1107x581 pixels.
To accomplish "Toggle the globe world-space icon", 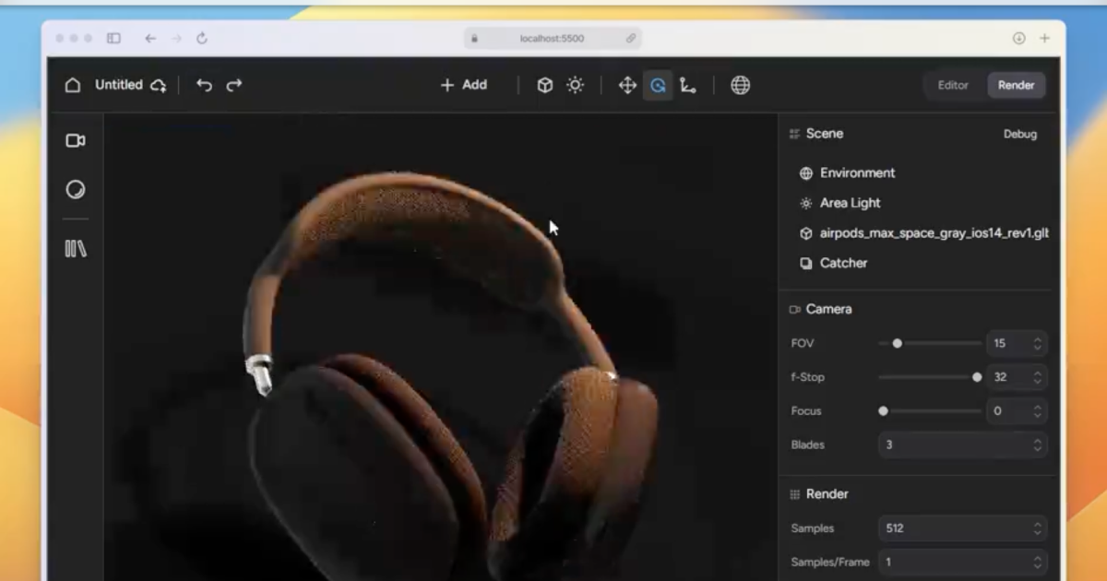I will click(740, 85).
